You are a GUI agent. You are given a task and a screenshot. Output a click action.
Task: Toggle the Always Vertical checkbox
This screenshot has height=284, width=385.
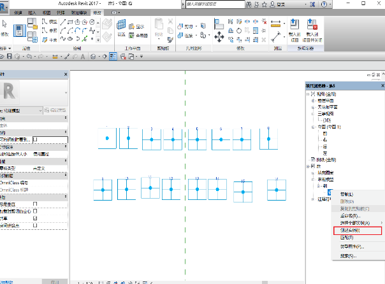click(35, 203)
